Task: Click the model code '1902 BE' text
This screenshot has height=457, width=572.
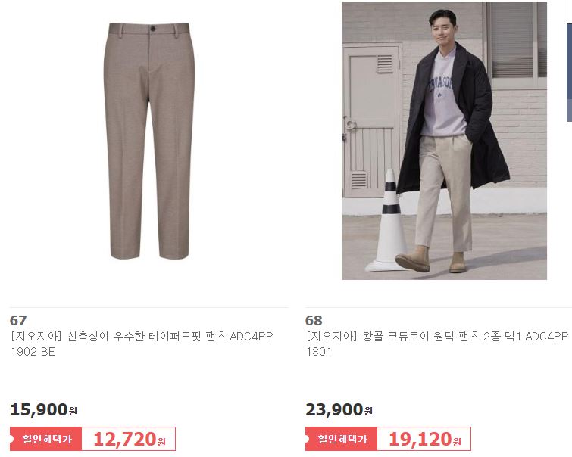Action: point(33,352)
